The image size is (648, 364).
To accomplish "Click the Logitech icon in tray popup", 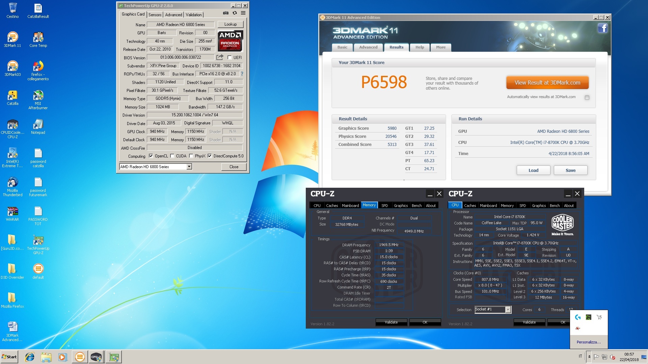I will pos(578,317).
